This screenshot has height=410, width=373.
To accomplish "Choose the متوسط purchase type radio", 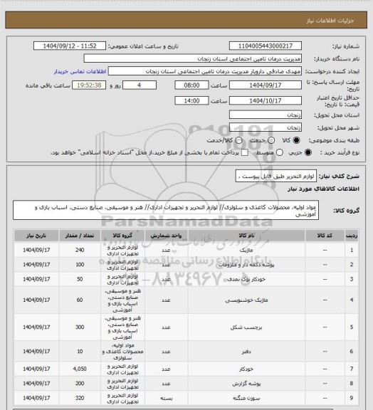I will click(280, 152).
